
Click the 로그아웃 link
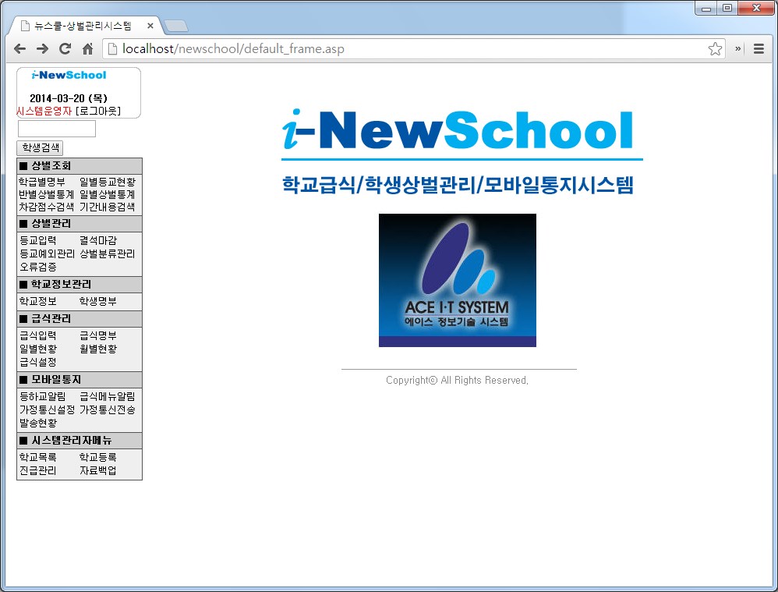pos(98,112)
